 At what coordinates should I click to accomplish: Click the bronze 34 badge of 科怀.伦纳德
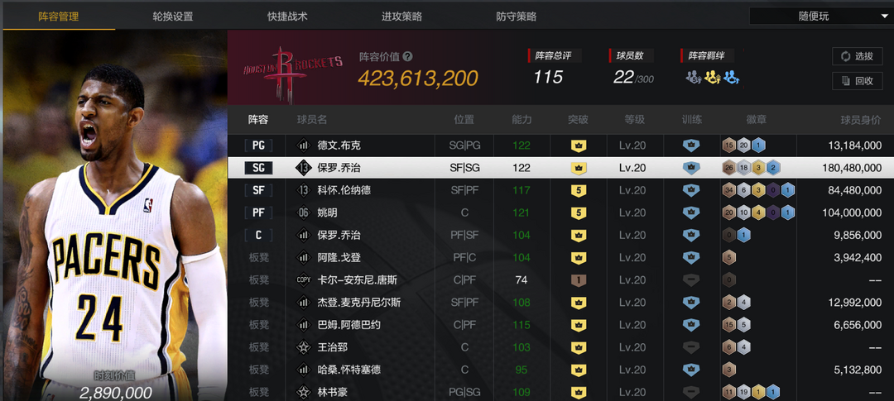point(728,190)
